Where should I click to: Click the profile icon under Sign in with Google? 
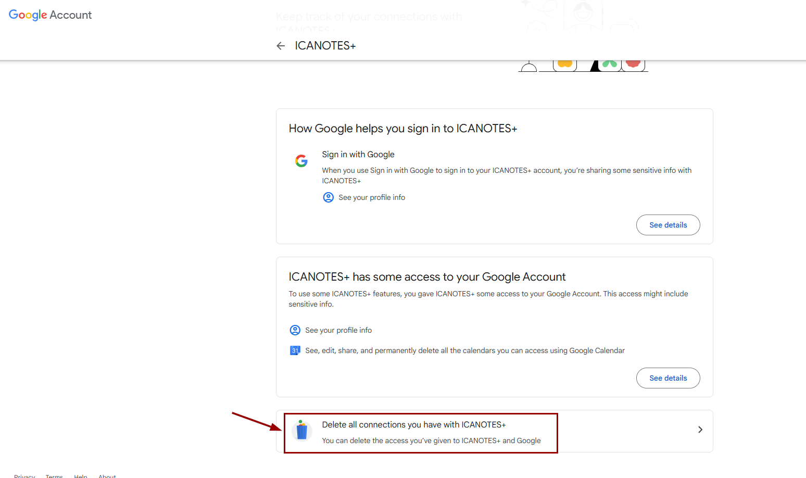[x=329, y=197]
